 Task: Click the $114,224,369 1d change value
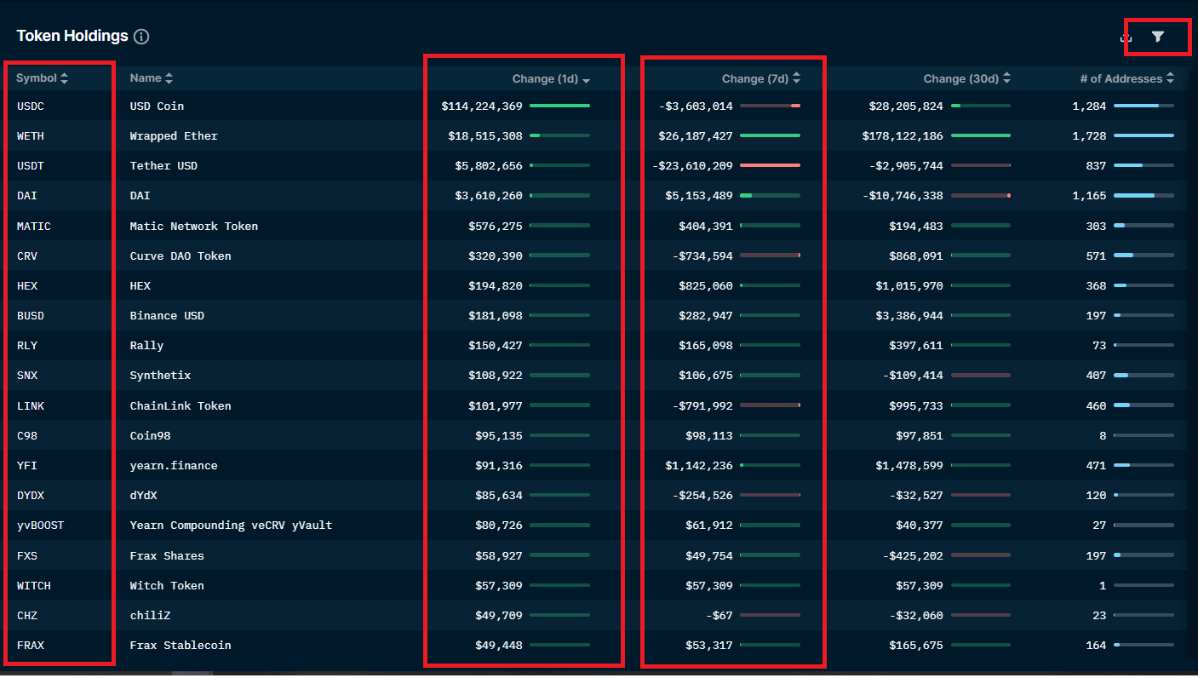(x=482, y=106)
